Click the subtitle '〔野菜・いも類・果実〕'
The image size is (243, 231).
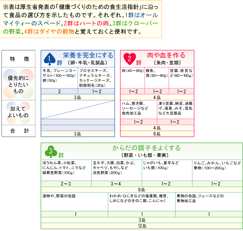pos(145,155)
